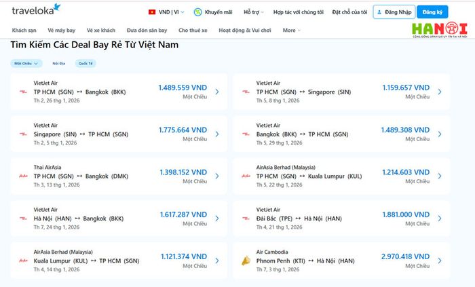475x287 pixels.
Task: Click price 1.775.664 VND
Action: (x=183, y=130)
